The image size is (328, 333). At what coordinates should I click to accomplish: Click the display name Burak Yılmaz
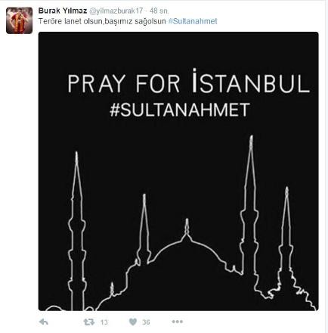click(x=63, y=11)
